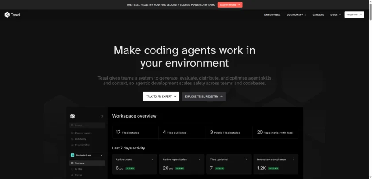The width and height of the screenshot is (372, 179).
Task: Expand the Active users card arrow
Action: click(152, 160)
